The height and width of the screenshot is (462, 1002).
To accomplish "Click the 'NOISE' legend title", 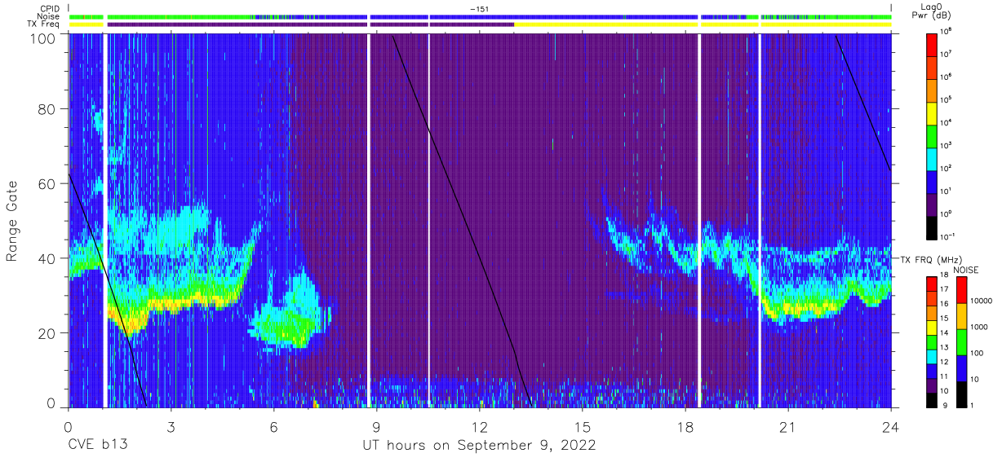I will [966, 270].
